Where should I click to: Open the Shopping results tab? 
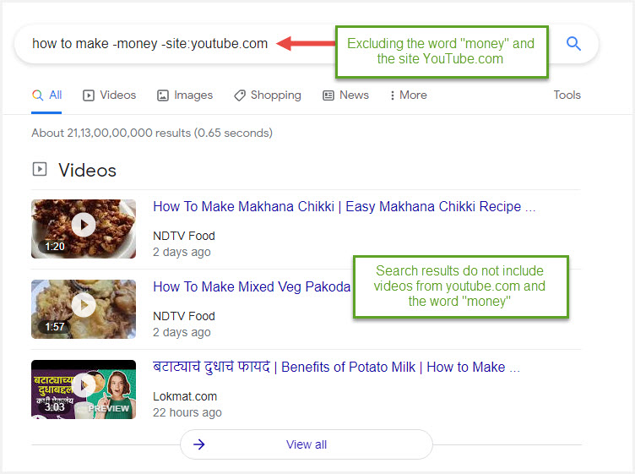point(267,95)
